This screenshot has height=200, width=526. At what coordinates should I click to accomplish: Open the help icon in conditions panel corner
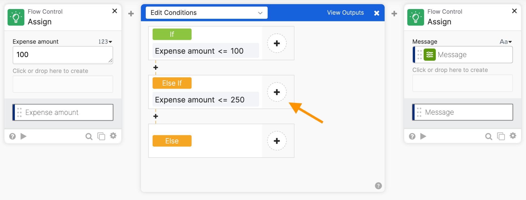click(378, 186)
